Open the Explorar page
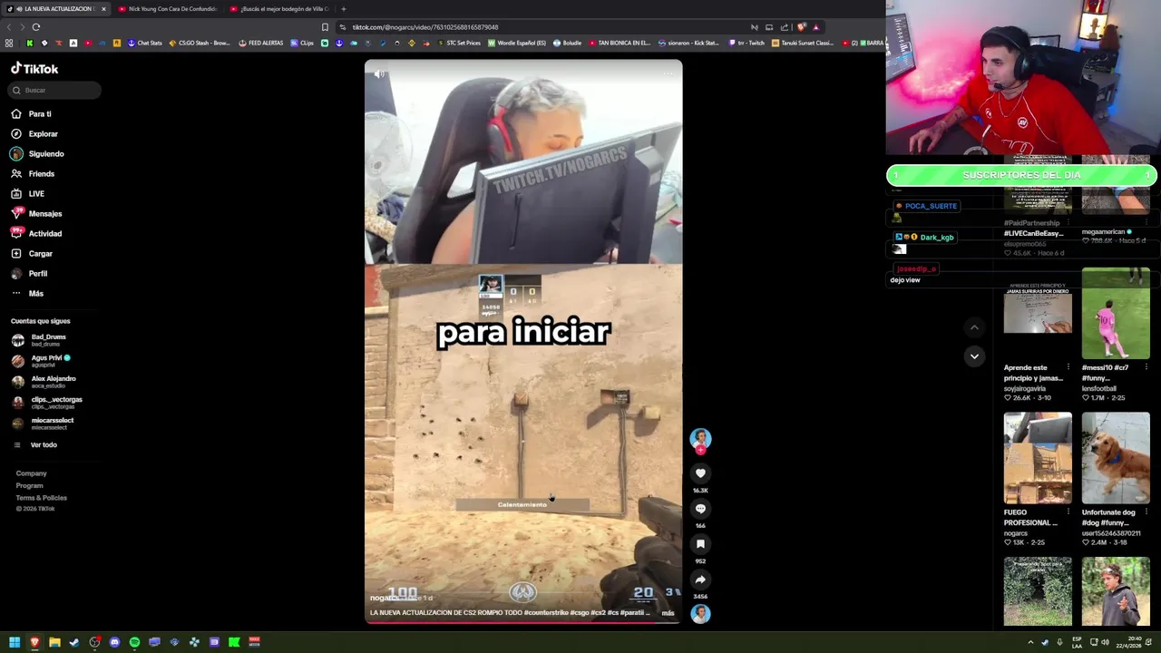The height and width of the screenshot is (653, 1161). pos(34,134)
